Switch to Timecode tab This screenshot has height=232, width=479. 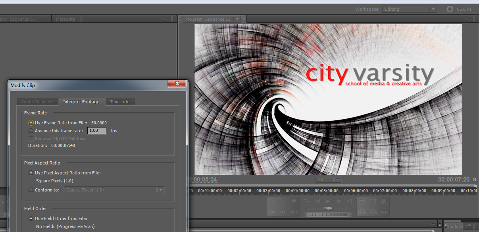pos(120,102)
